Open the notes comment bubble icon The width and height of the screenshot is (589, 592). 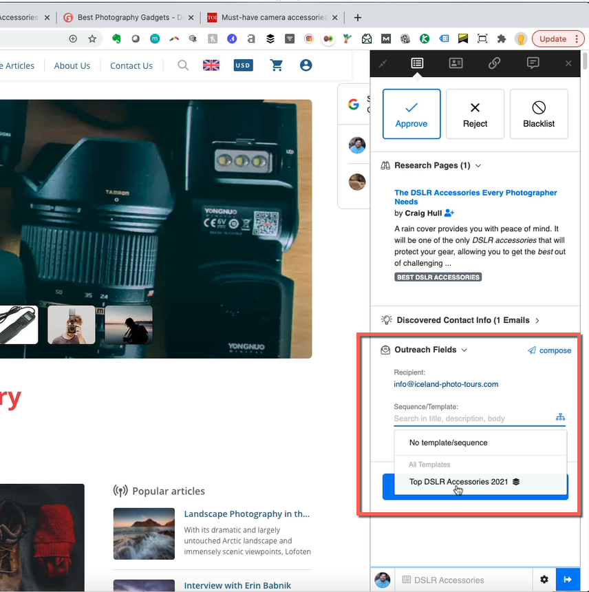click(533, 63)
